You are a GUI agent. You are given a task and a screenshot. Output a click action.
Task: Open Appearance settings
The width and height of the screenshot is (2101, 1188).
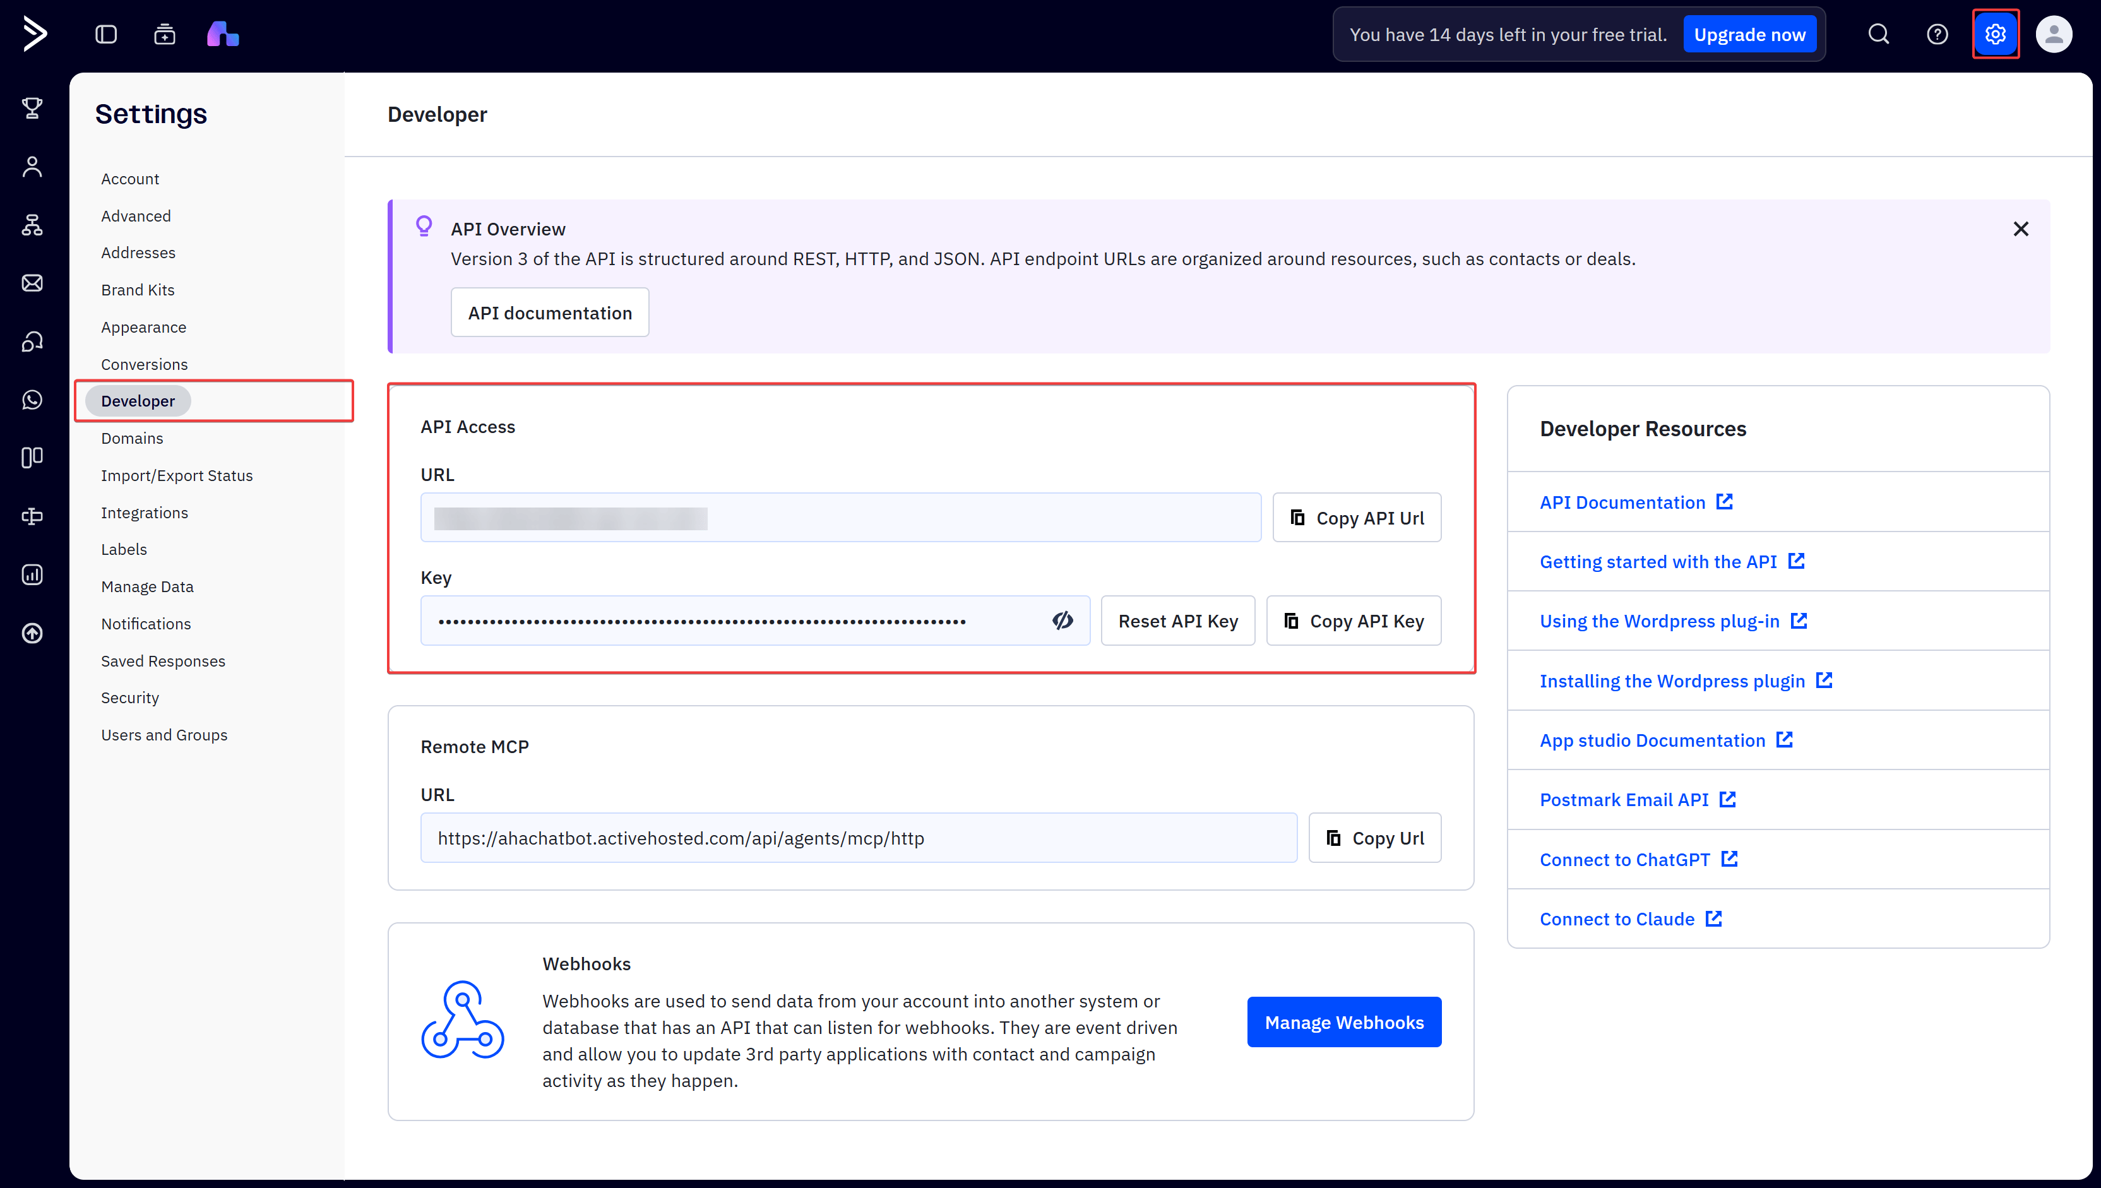point(143,327)
